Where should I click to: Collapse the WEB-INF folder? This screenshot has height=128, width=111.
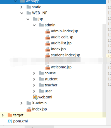coord(22,13)
